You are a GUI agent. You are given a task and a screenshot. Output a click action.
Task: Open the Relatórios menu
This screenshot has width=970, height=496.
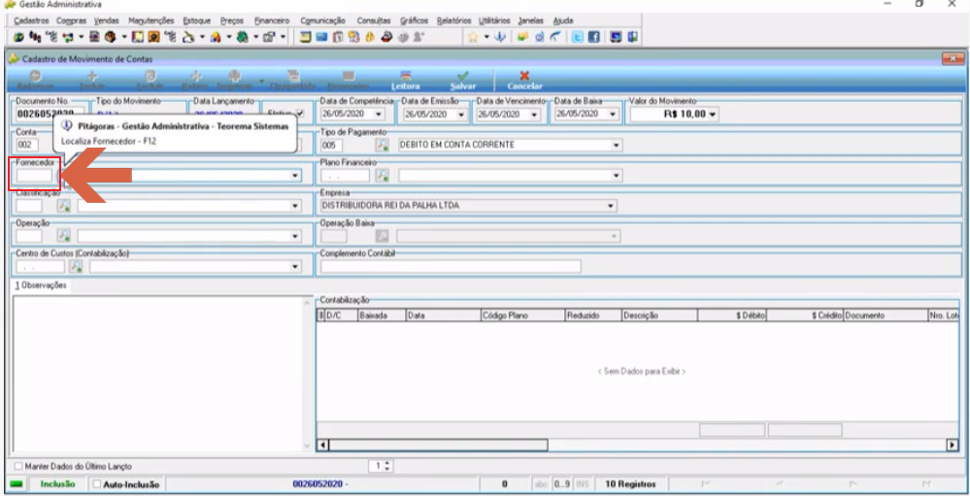(453, 20)
